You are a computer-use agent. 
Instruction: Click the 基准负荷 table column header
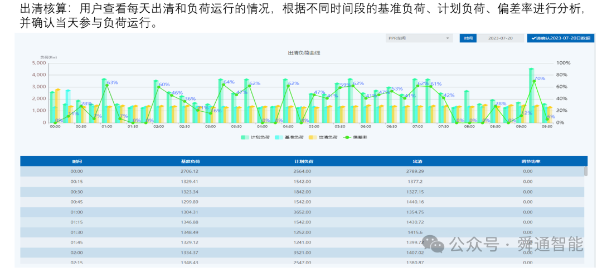190,162
